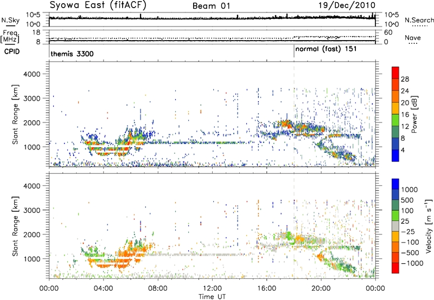Click the '16' tick on the power colorbar

(x=405, y=115)
